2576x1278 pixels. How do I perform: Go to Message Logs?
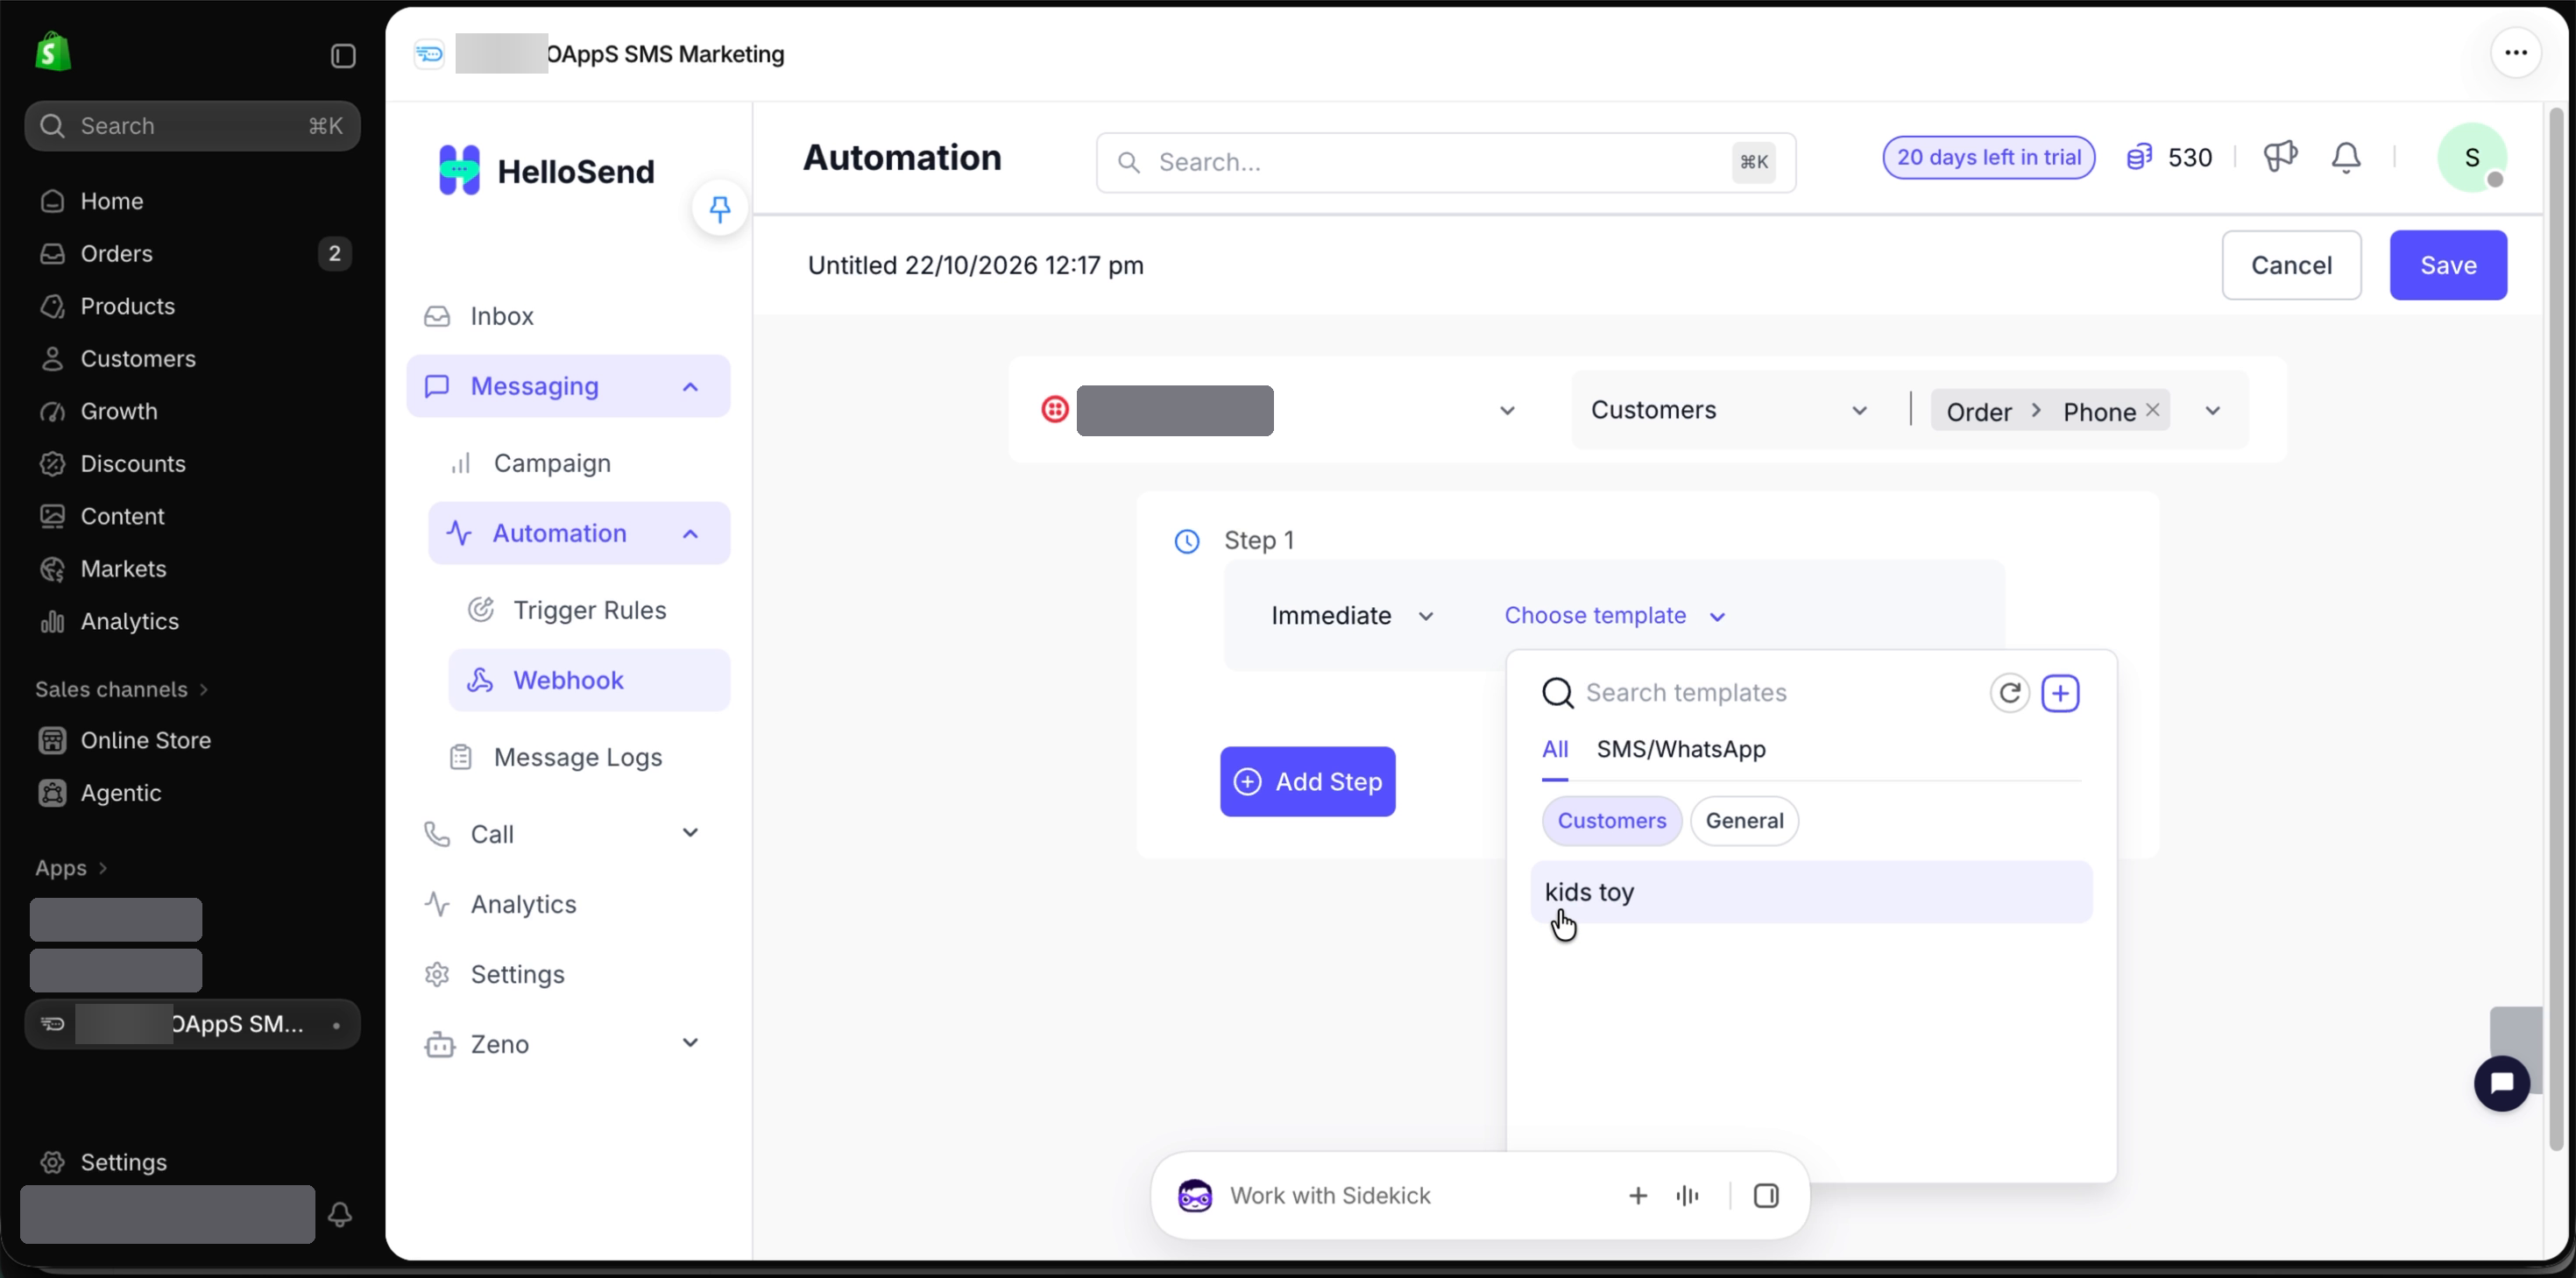tap(579, 757)
